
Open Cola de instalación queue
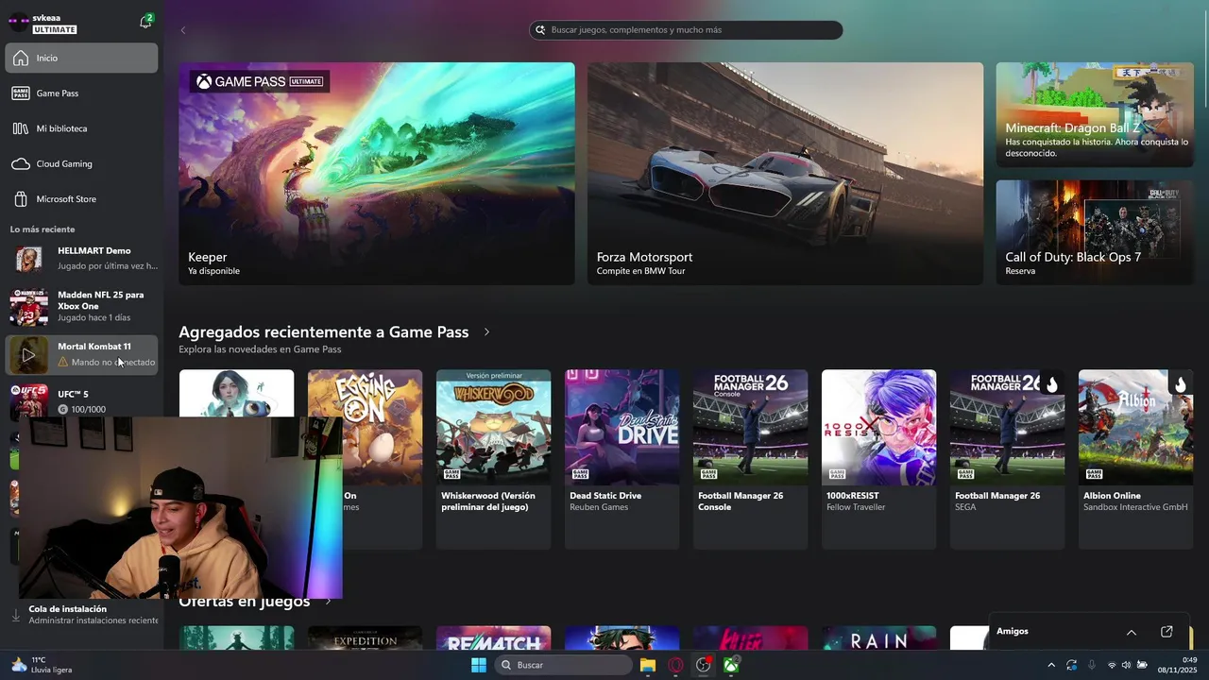pyautogui.click(x=81, y=615)
